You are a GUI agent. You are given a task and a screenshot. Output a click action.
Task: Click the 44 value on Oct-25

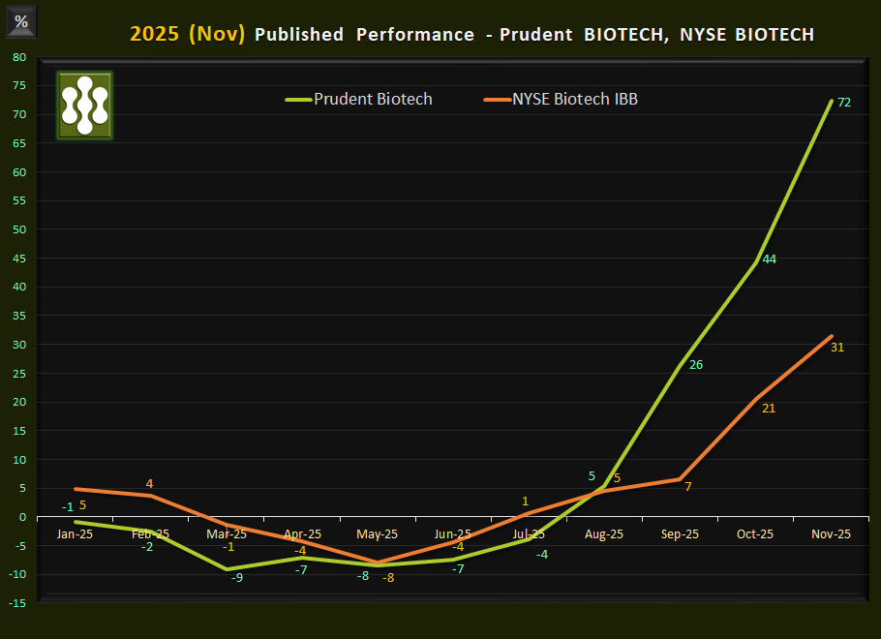770,259
